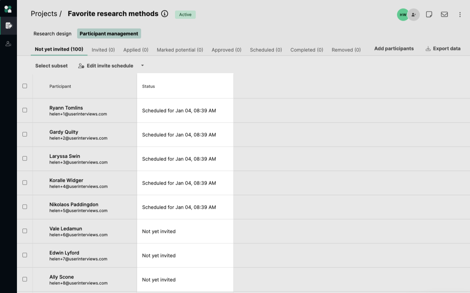The height and width of the screenshot is (293, 470).
Task: Click Edit invite schedule button
Action: [106, 66]
